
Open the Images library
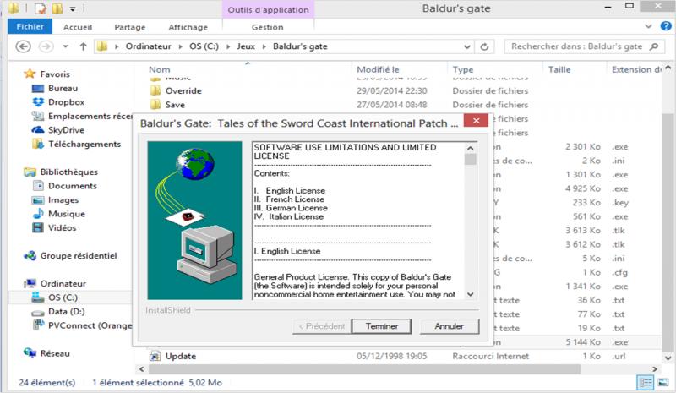[x=63, y=199]
